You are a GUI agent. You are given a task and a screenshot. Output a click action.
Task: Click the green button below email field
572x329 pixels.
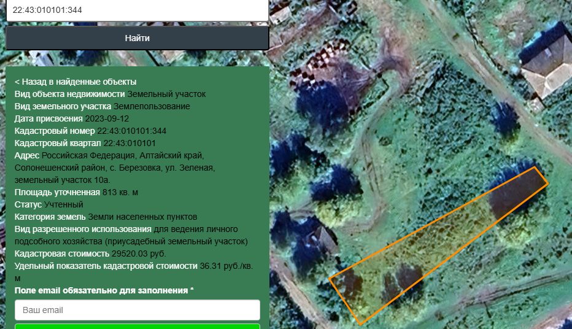pyautogui.click(x=137, y=326)
